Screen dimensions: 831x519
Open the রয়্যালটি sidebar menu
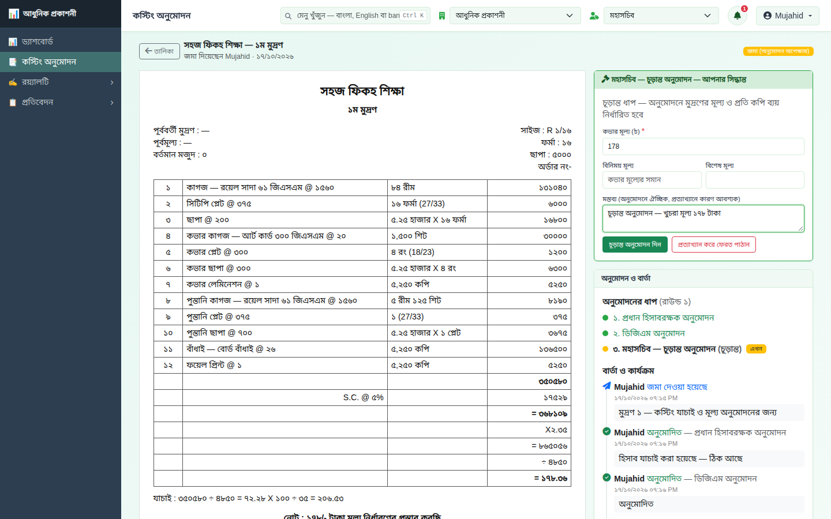pyautogui.click(x=61, y=82)
